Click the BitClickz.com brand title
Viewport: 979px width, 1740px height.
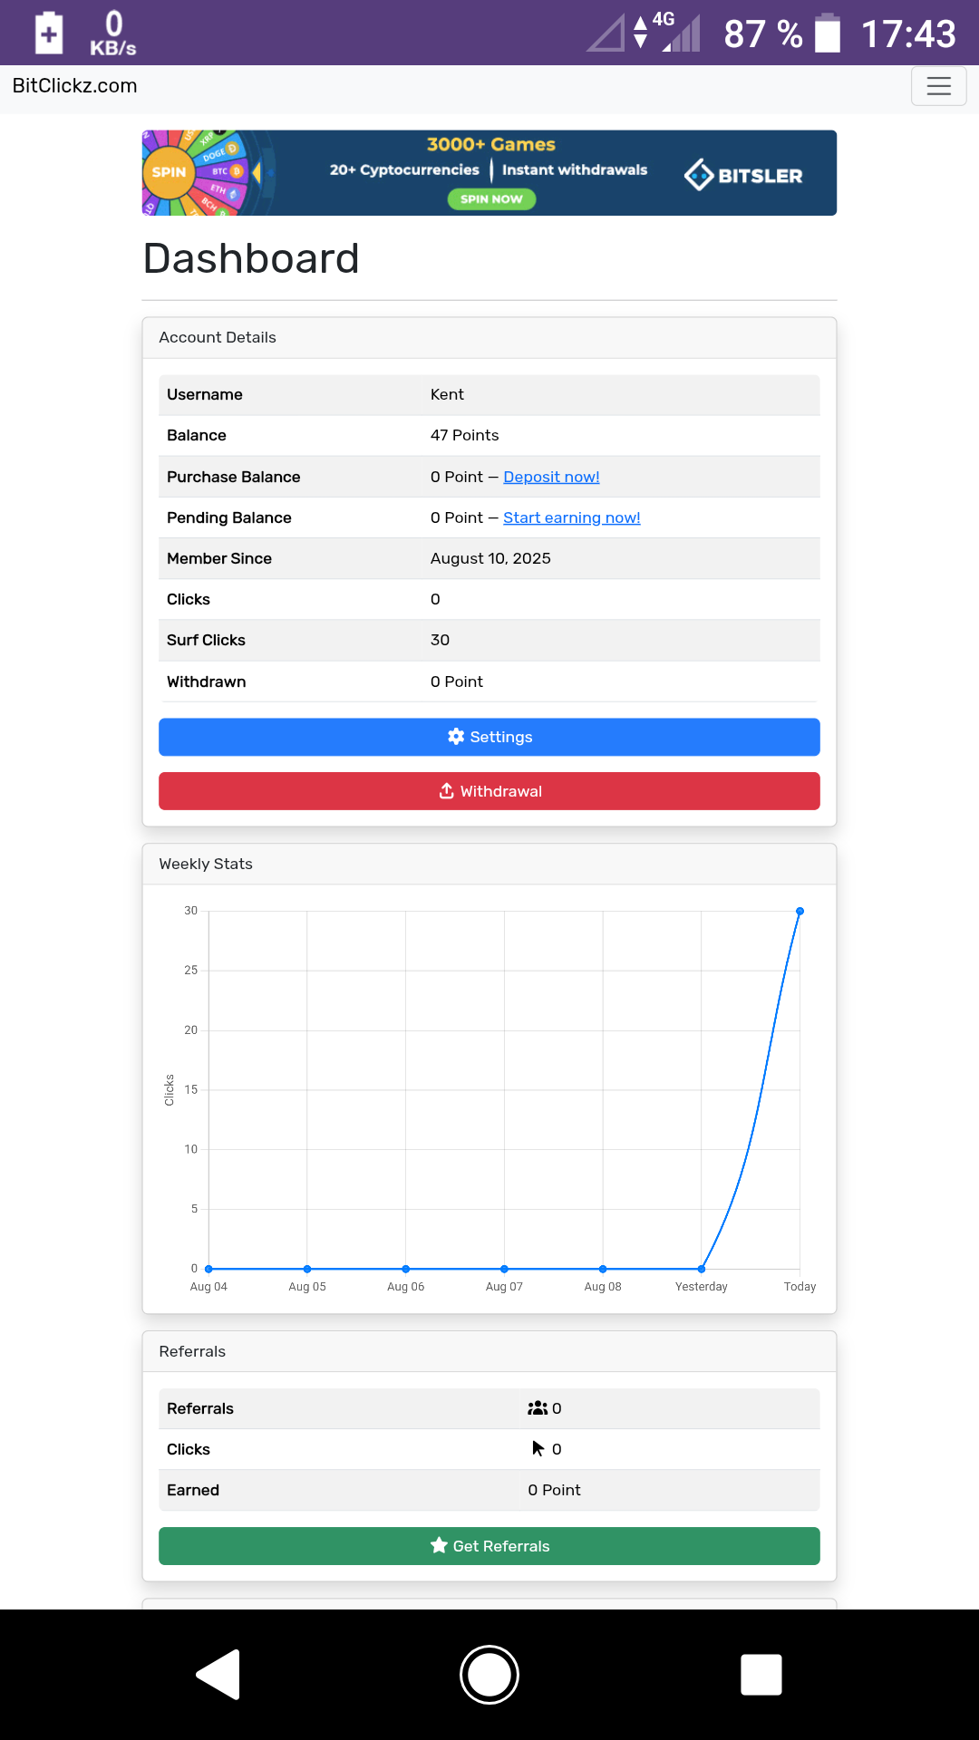pyautogui.click(x=75, y=86)
